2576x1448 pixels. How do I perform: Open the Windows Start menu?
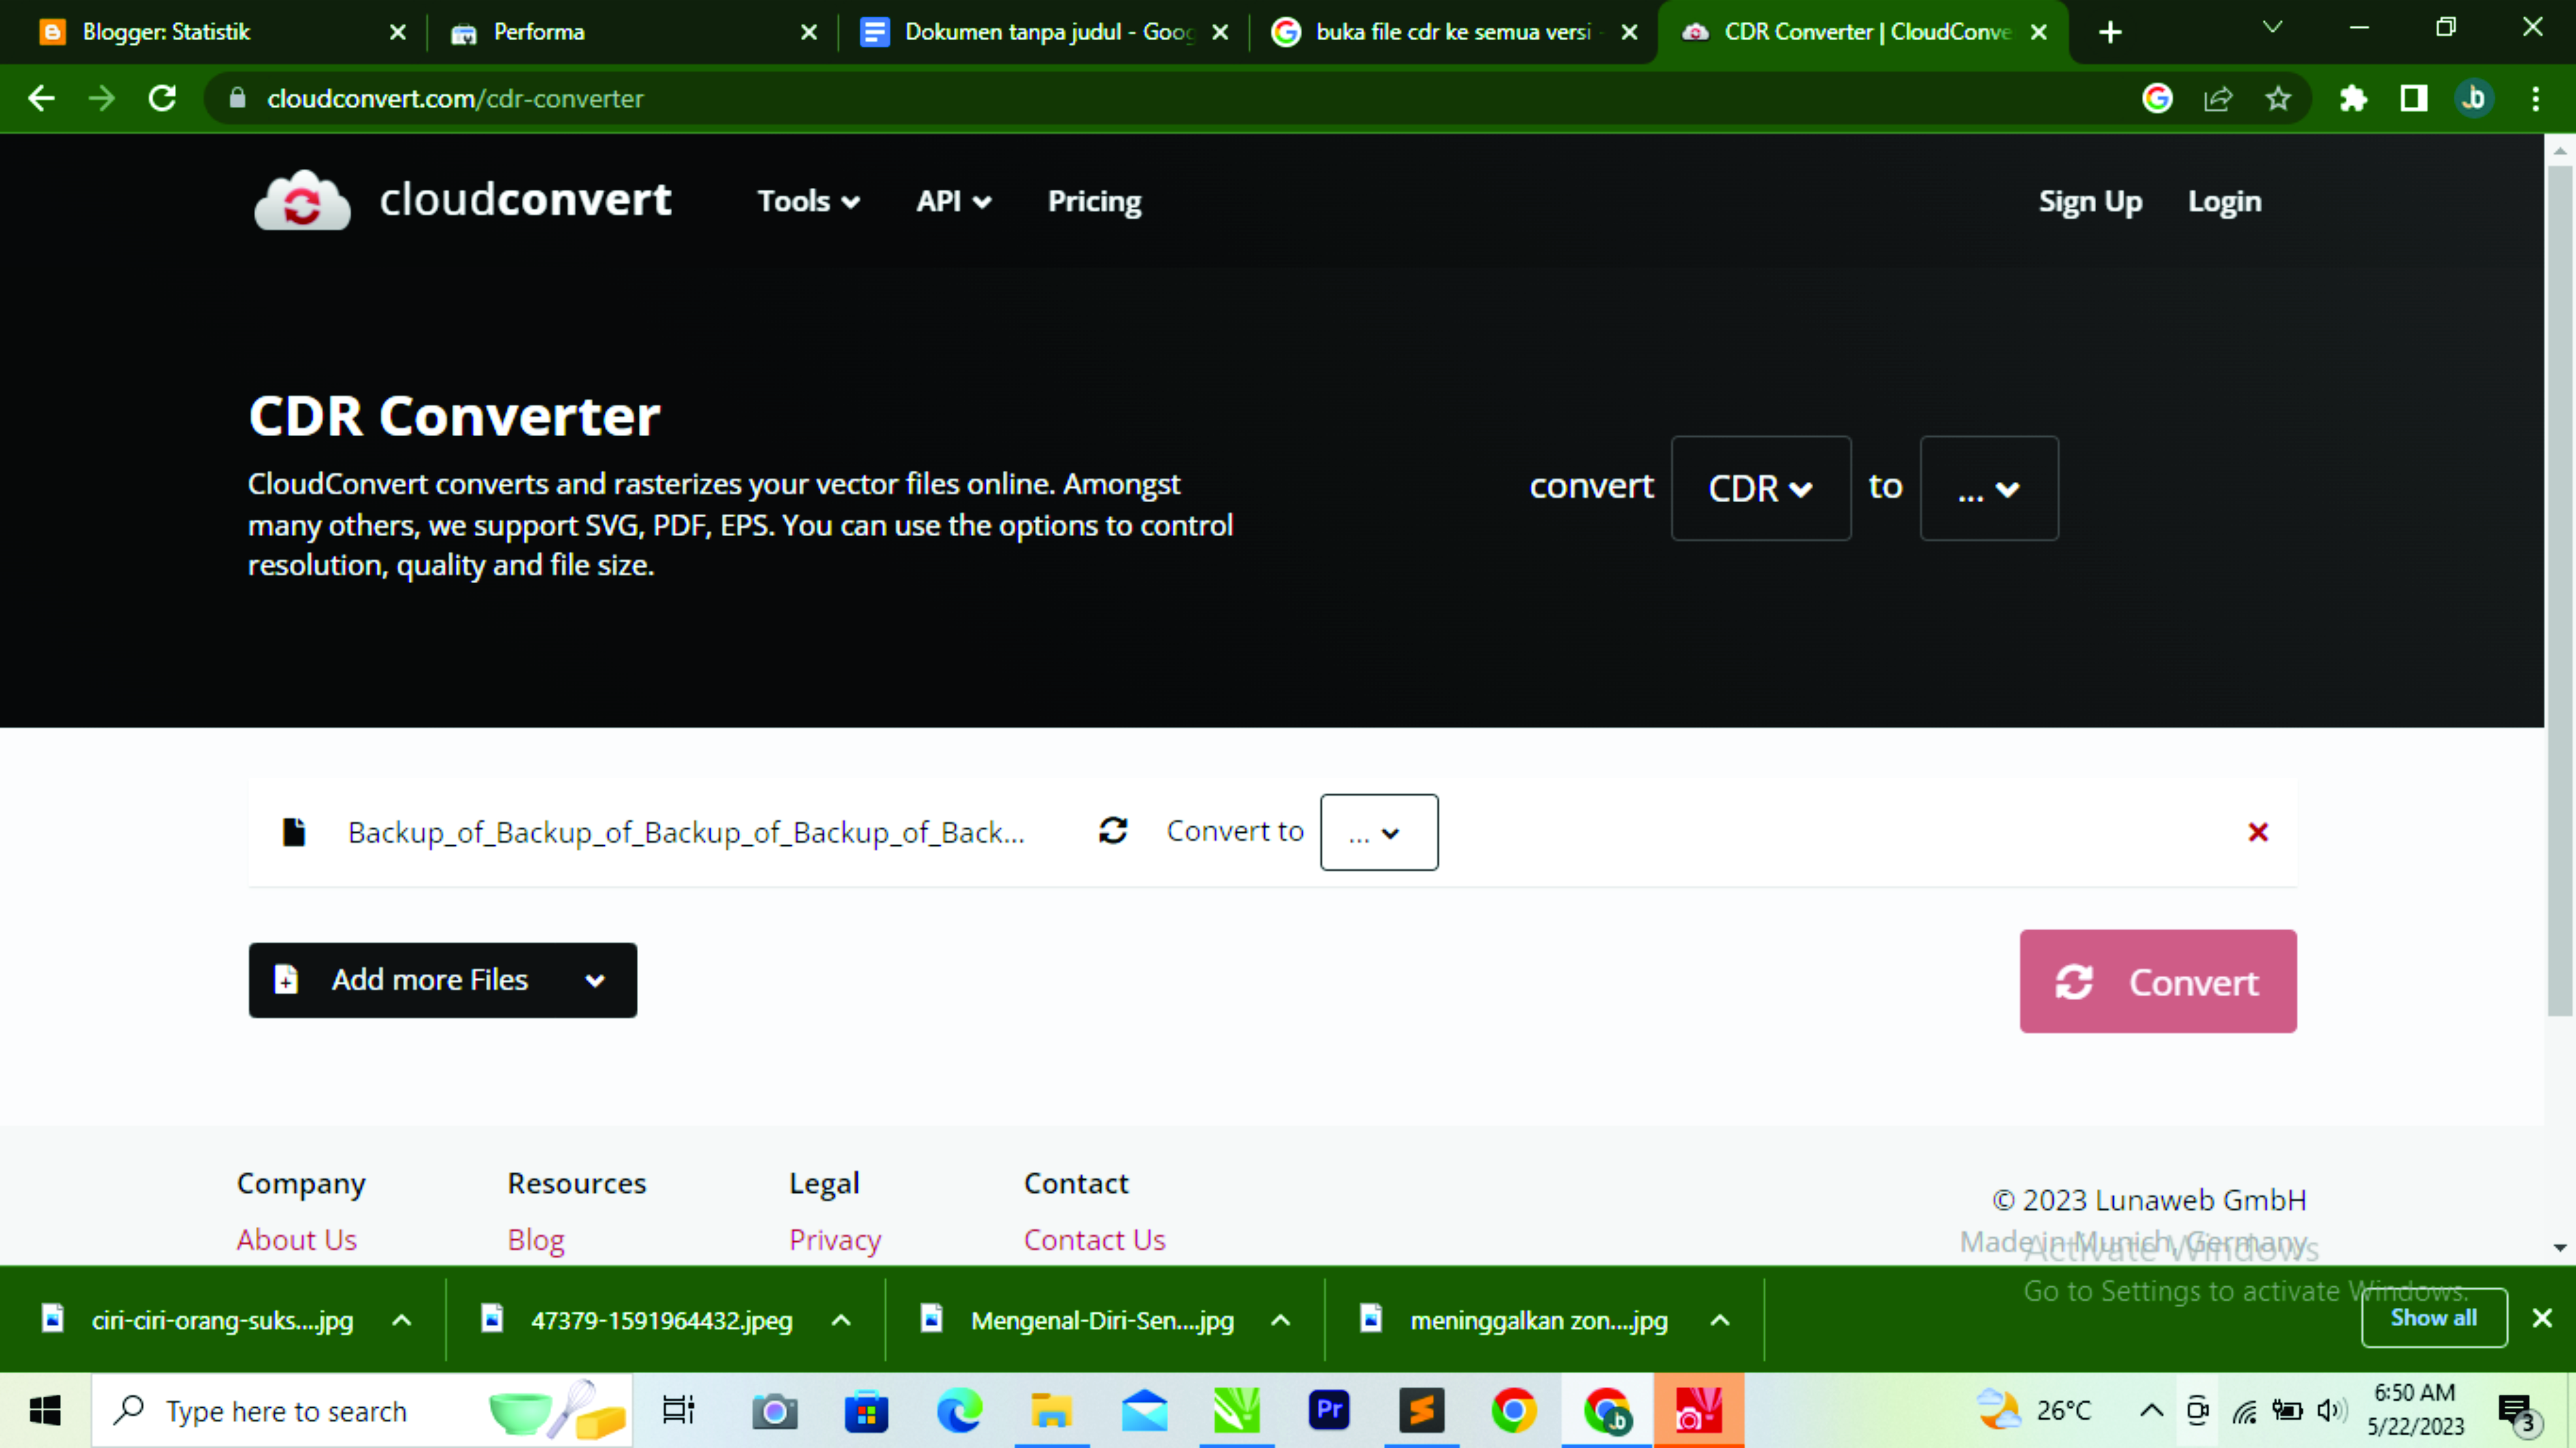45,1411
